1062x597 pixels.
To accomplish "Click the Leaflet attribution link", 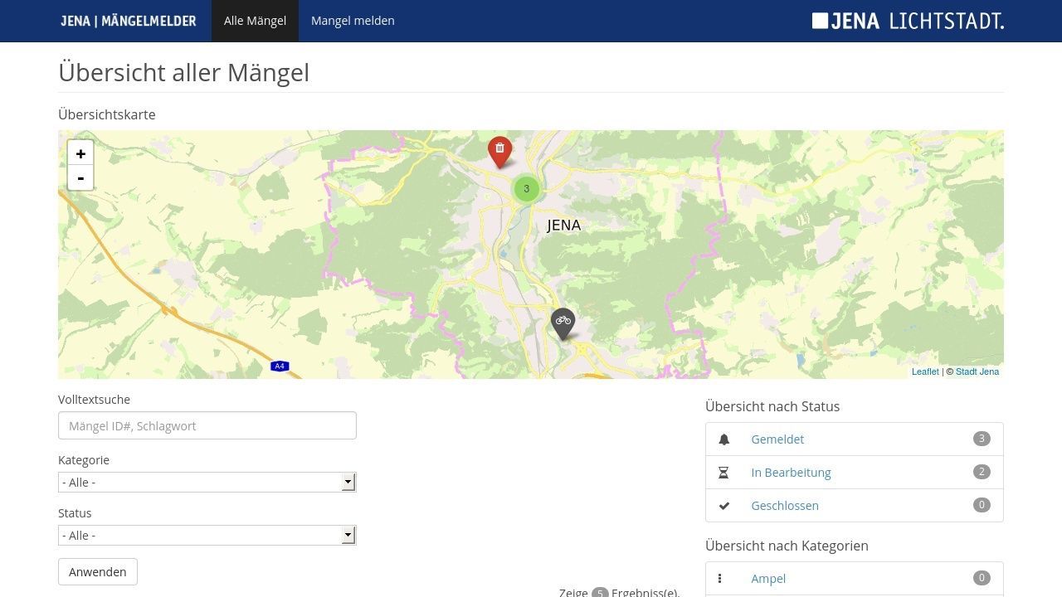I will pos(924,371).
